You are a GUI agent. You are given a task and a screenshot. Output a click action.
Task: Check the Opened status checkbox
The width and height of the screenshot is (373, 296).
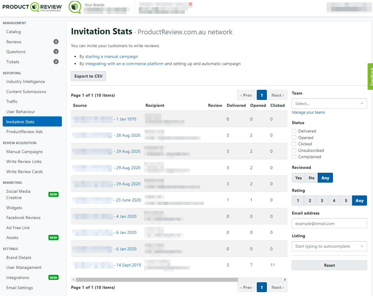(294, 138)
